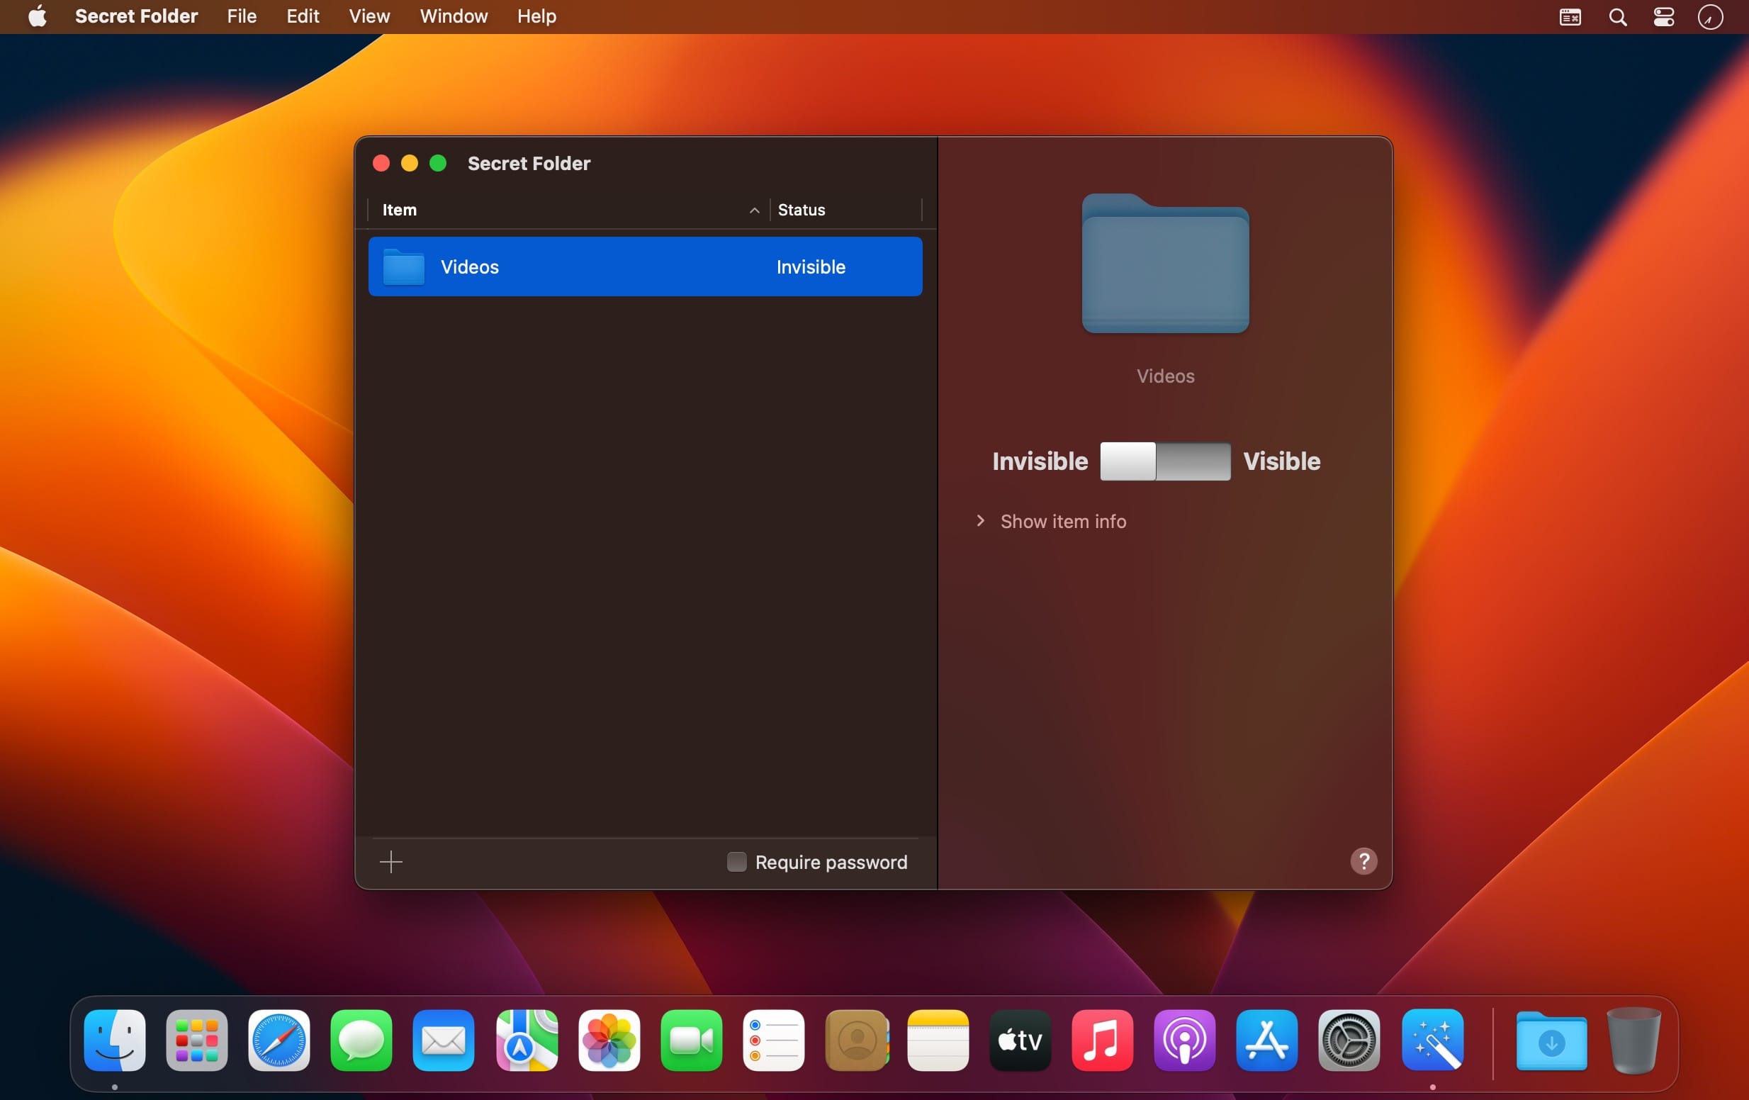Launch Maps from the Dock

point(527,1039)
